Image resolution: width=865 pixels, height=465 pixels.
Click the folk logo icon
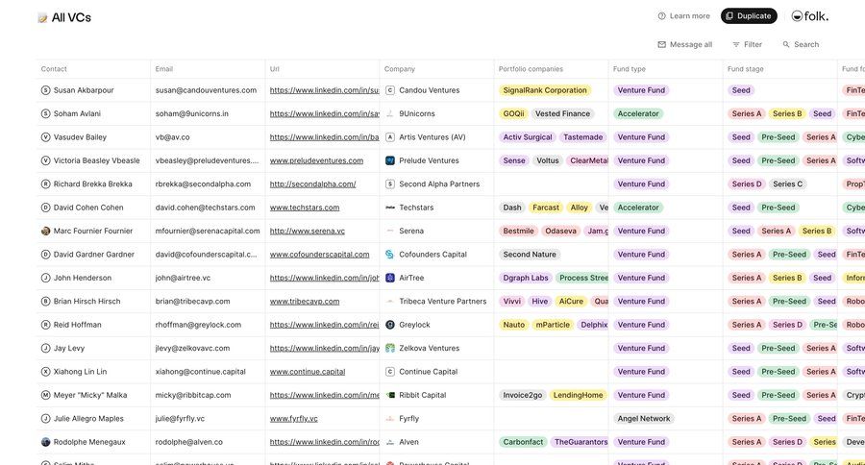(798, 16)
